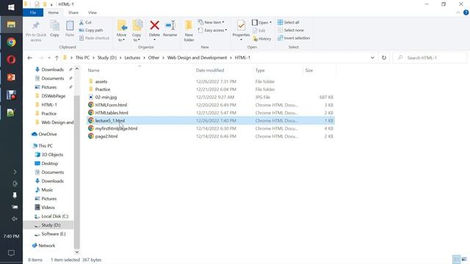Select page2.html file

point(106,136)
